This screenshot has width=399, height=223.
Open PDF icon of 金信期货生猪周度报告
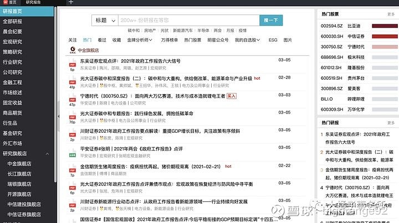(73, 169)
